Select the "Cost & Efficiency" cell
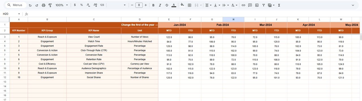Viewport: 362px width, 101px height. coord(47,64)
